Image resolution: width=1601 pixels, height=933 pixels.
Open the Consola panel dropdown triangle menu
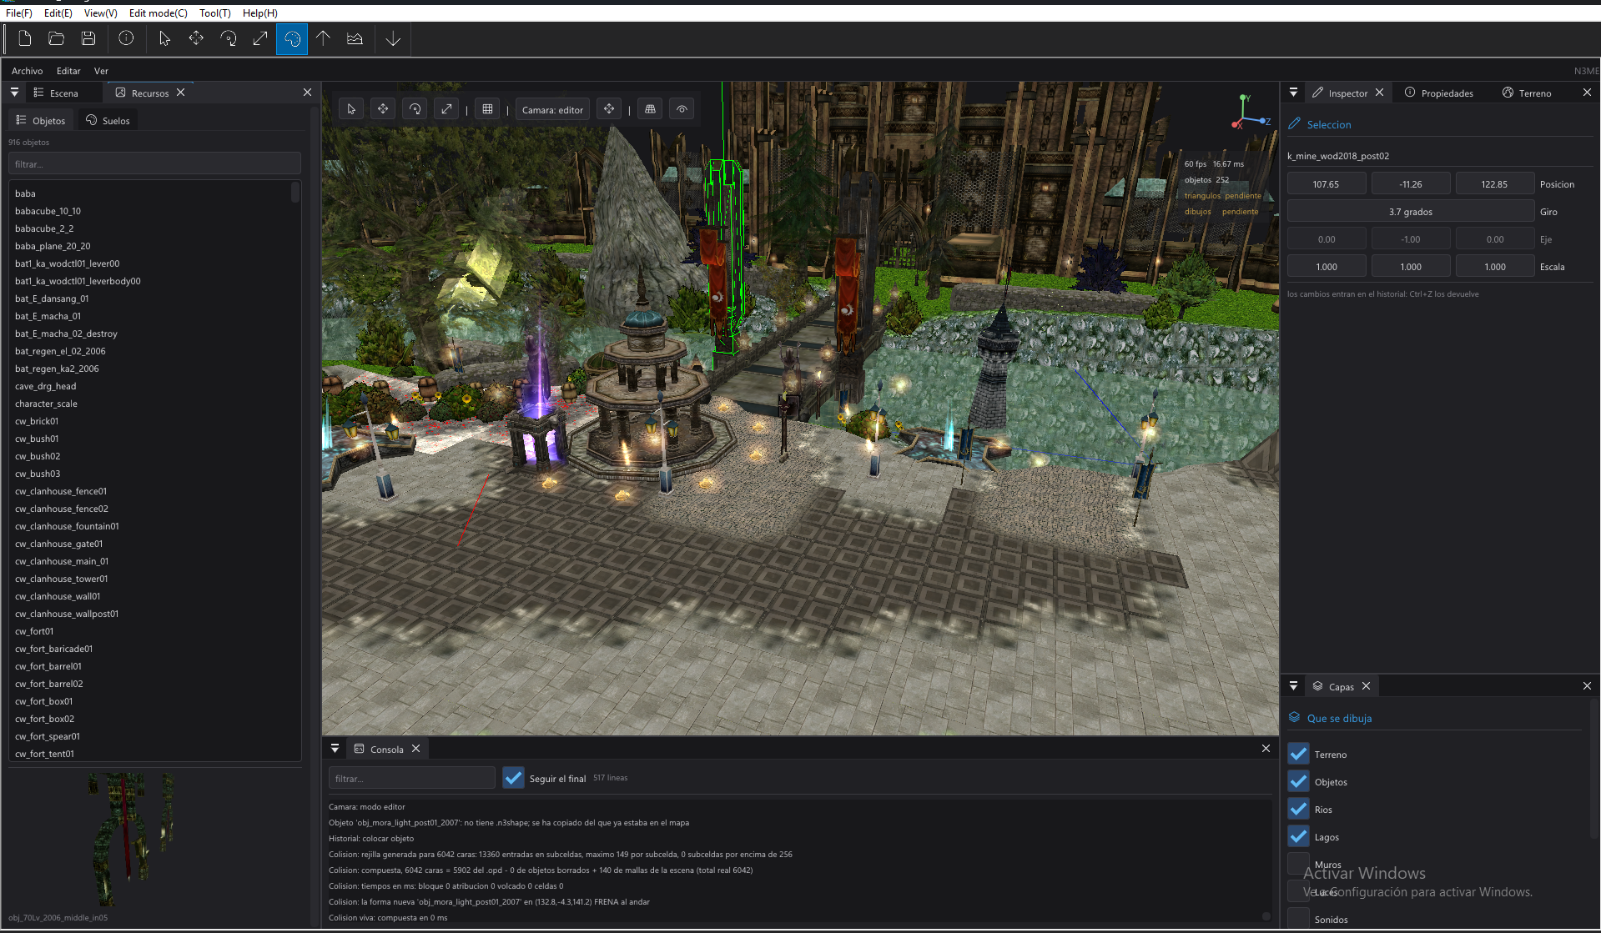(x=335, y=749)
